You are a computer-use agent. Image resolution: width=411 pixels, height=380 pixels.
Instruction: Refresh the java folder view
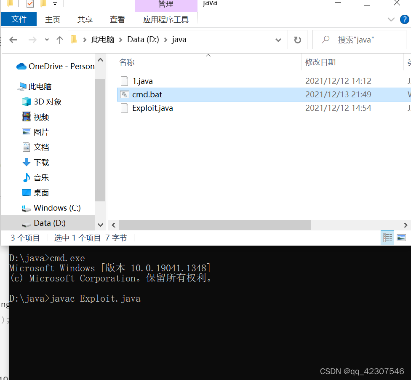[x=297, y=40]
